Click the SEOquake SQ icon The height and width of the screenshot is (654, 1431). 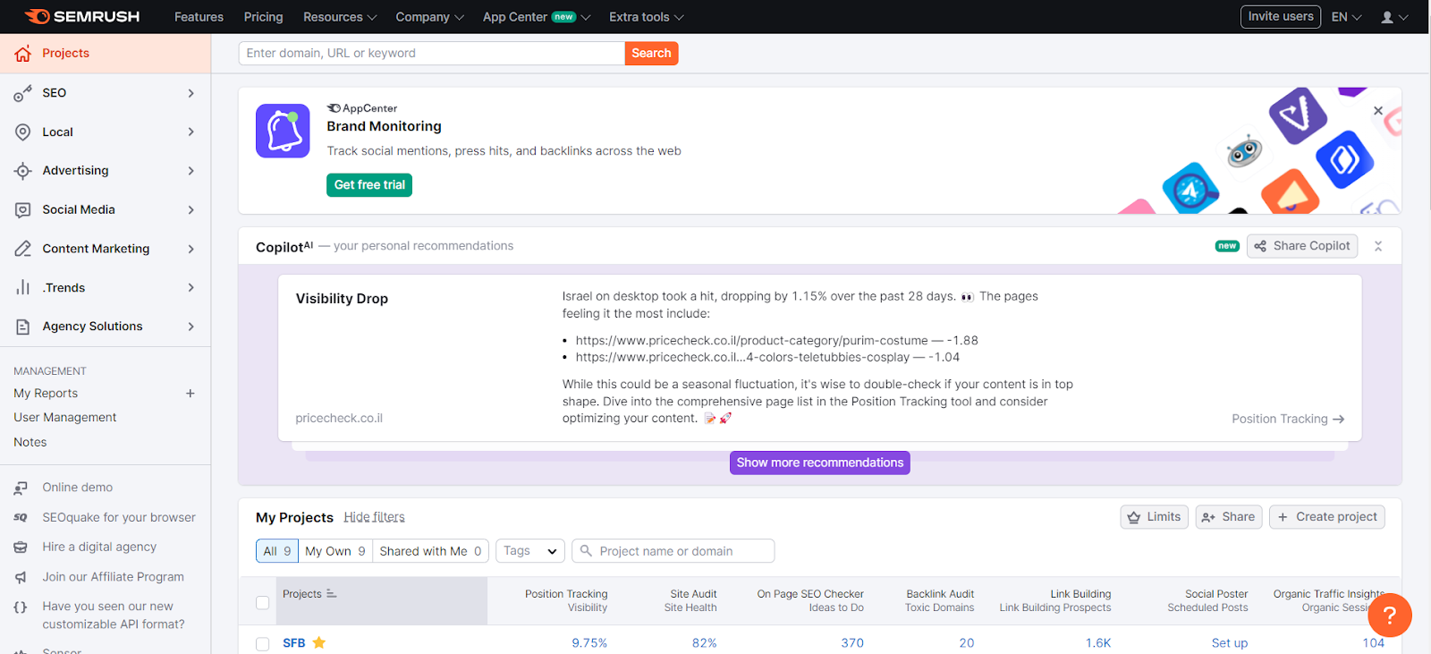click(x=21, y=517)
